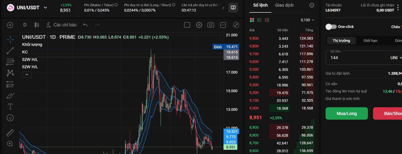
Task: Open the more-options ellipsis box icon
Action: point(223,25)
